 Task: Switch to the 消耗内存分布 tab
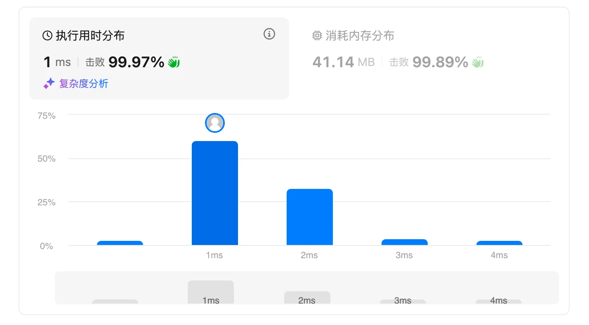click(x=360, y=36)
